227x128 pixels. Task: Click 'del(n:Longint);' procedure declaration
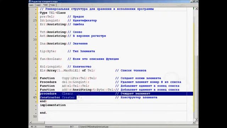click(x=76, y=82)
